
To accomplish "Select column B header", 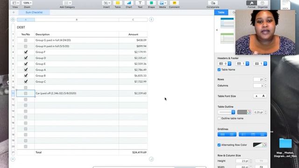I will [77, 20].
